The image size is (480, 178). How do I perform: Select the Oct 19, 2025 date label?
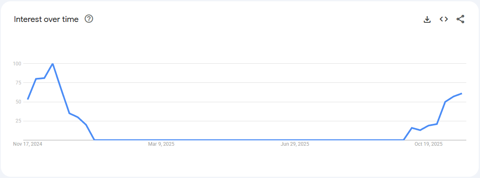tap(429, 144)
